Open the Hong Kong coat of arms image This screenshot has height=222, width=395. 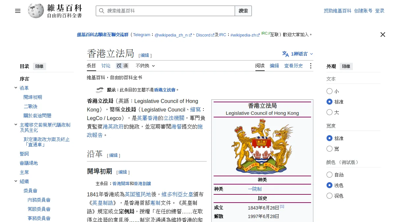pos(262,146)
